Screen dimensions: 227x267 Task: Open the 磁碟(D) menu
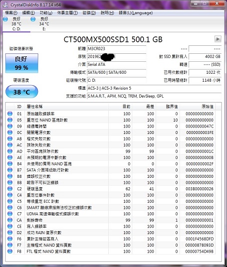(x=89, y=13)
